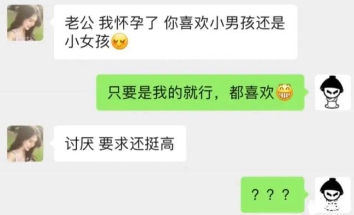The height and width of the screenshot is (215, 354).
Task: Click the grinning teeth emoji after 都喜欢
Action: (x=285, y=92)
